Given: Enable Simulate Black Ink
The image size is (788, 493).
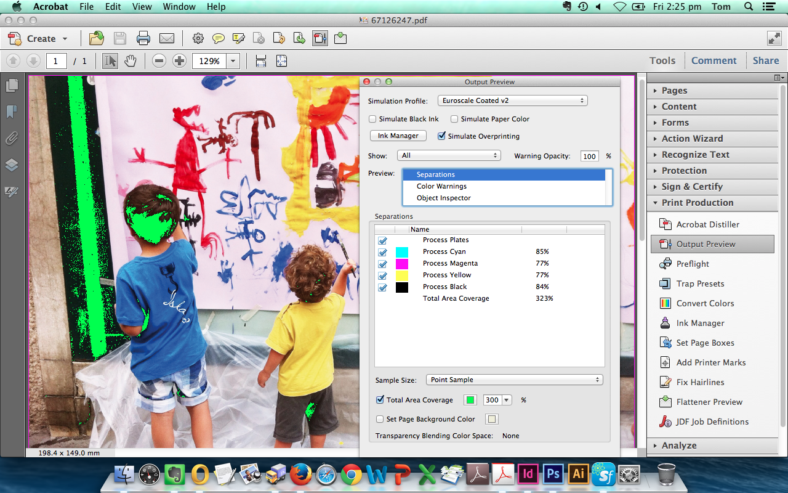Looking at the screenshot, I should pyautogui.click(x=372, y=119).
